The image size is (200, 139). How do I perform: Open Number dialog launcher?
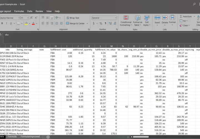[117, 29]
